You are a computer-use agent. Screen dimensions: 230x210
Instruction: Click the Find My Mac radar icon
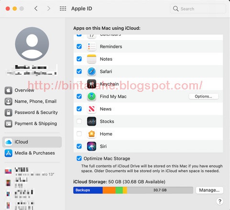pos(91,96)
